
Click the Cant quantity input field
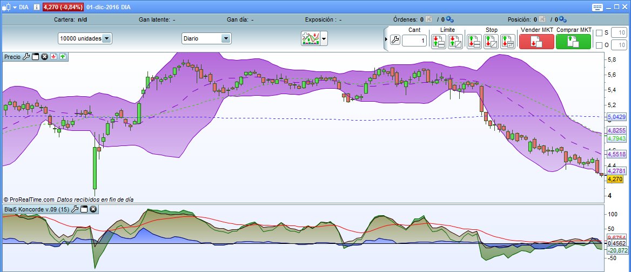click(x=414, y=41)
